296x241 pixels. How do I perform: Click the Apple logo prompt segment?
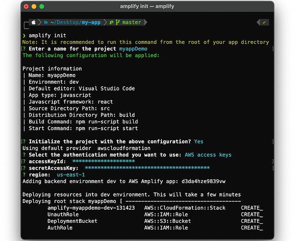33,22
